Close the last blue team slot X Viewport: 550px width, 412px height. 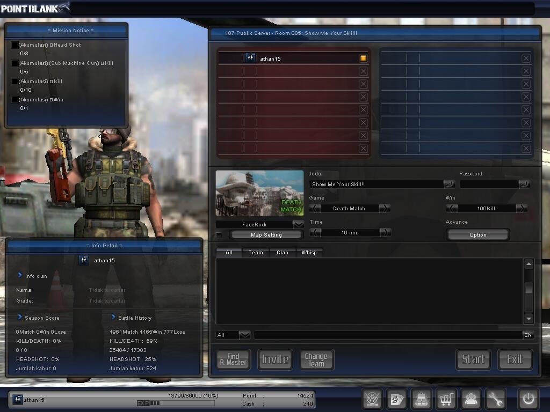526,148
